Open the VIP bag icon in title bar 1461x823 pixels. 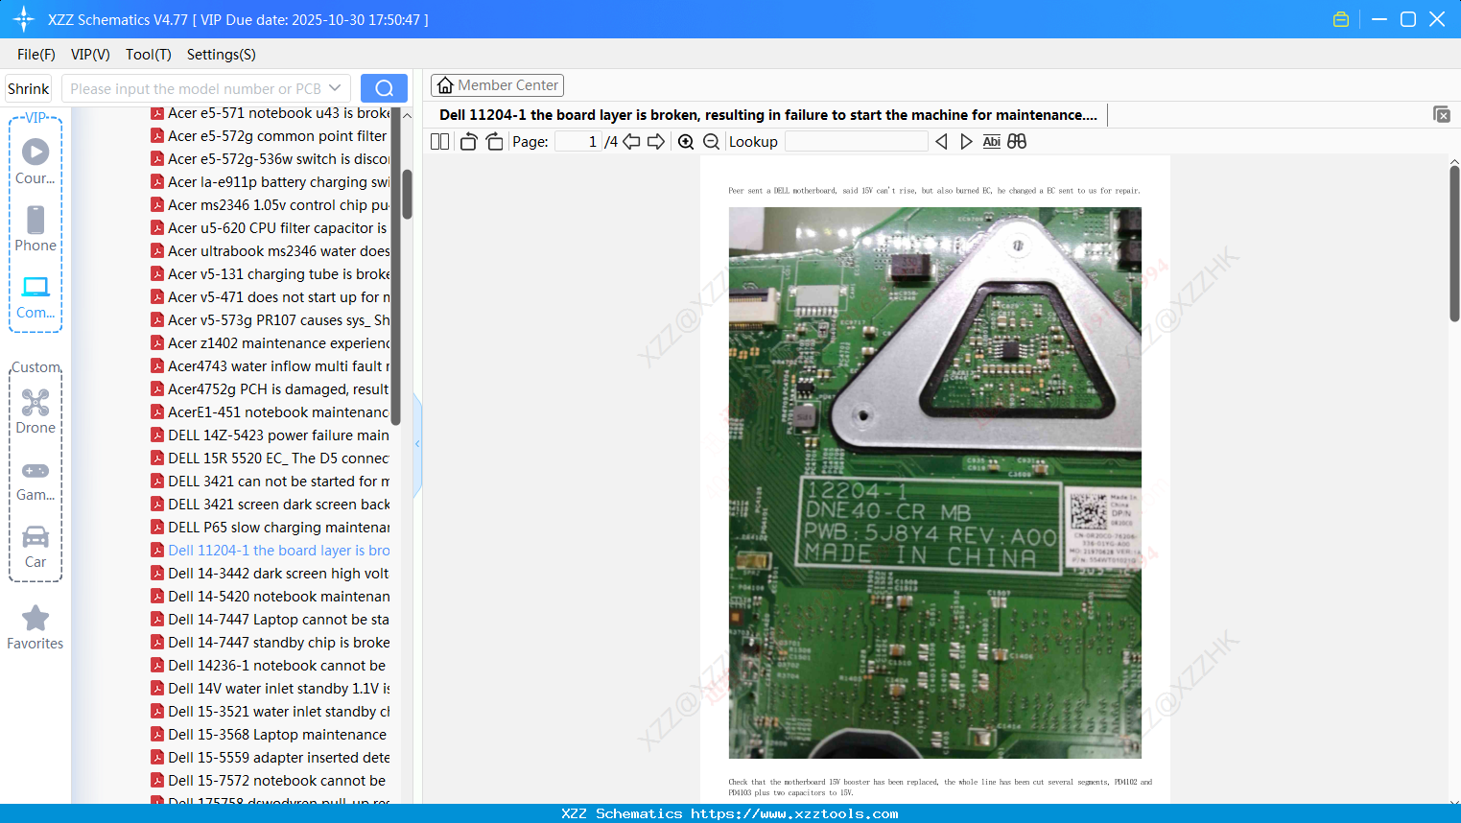pos(1341,19)
